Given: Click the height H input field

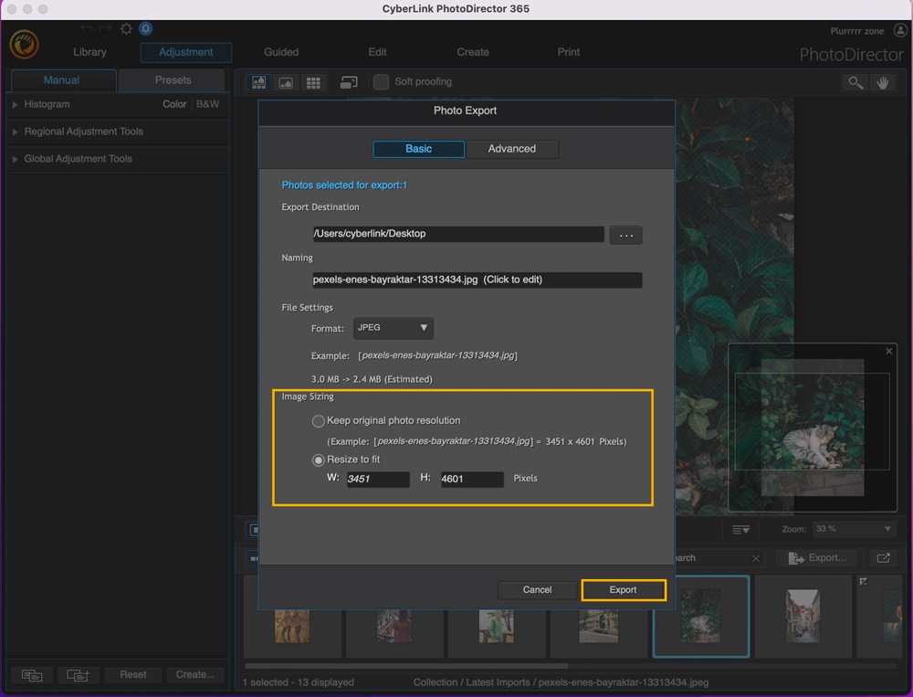Looking at the screenshot, I should tap(472, 479).
